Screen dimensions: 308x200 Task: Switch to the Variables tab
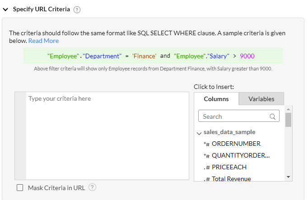(x=261, y=99)
